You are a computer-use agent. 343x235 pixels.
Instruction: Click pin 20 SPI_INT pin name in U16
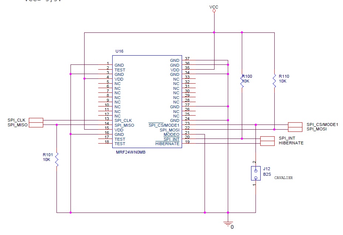click(x=171, y=139)
